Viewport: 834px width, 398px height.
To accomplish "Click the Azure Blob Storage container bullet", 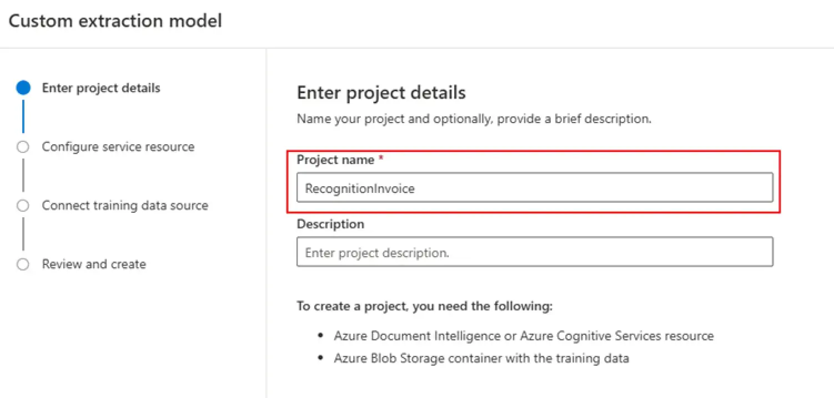I will 481,358.
